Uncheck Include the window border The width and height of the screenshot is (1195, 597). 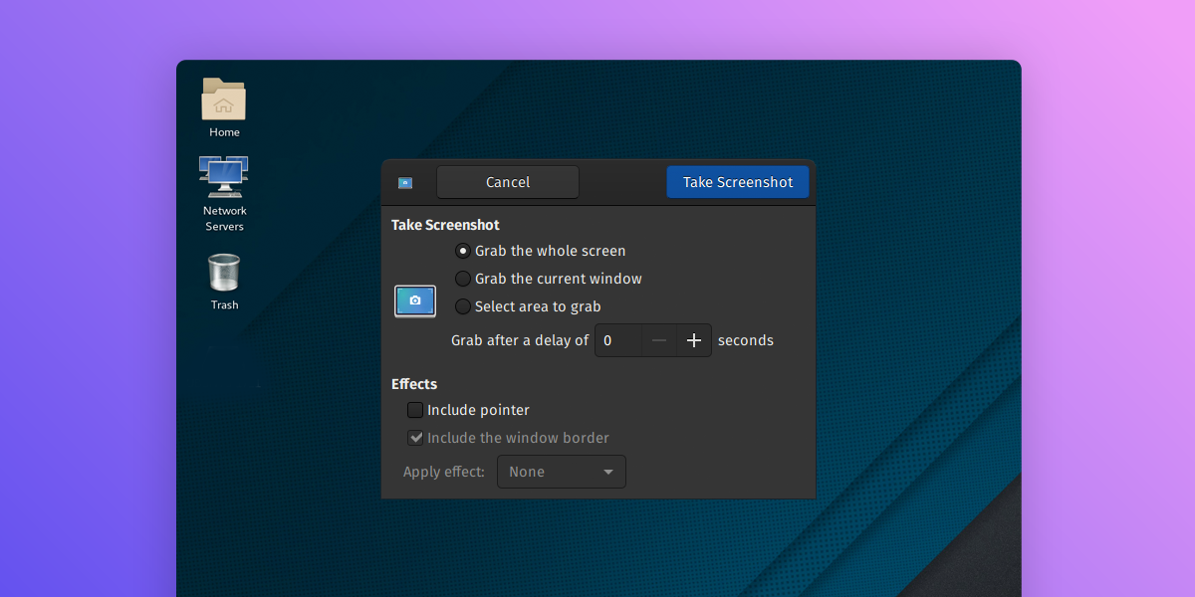[x=415, y=437]
